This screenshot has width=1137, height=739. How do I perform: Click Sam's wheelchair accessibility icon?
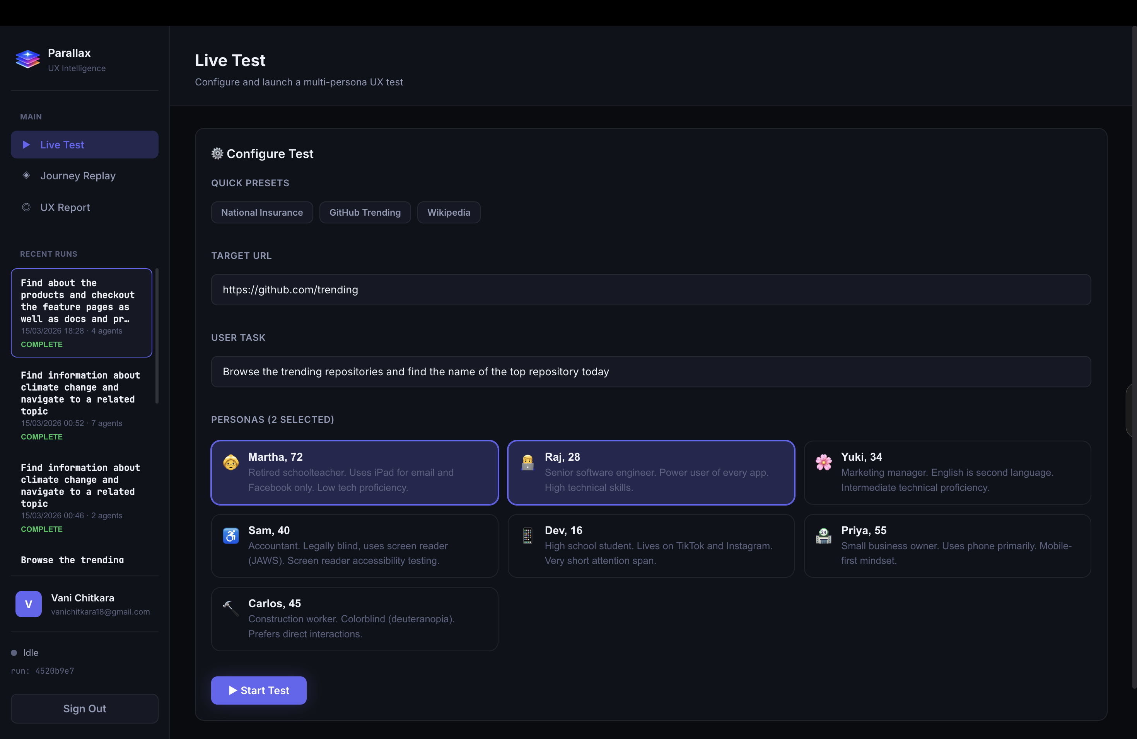[231, 536]
